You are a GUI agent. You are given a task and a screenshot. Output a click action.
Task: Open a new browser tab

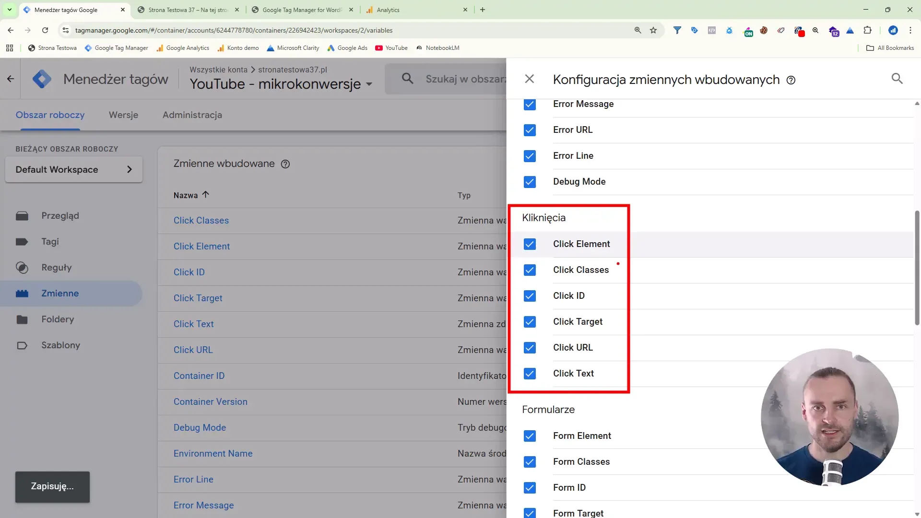(483, 10)
